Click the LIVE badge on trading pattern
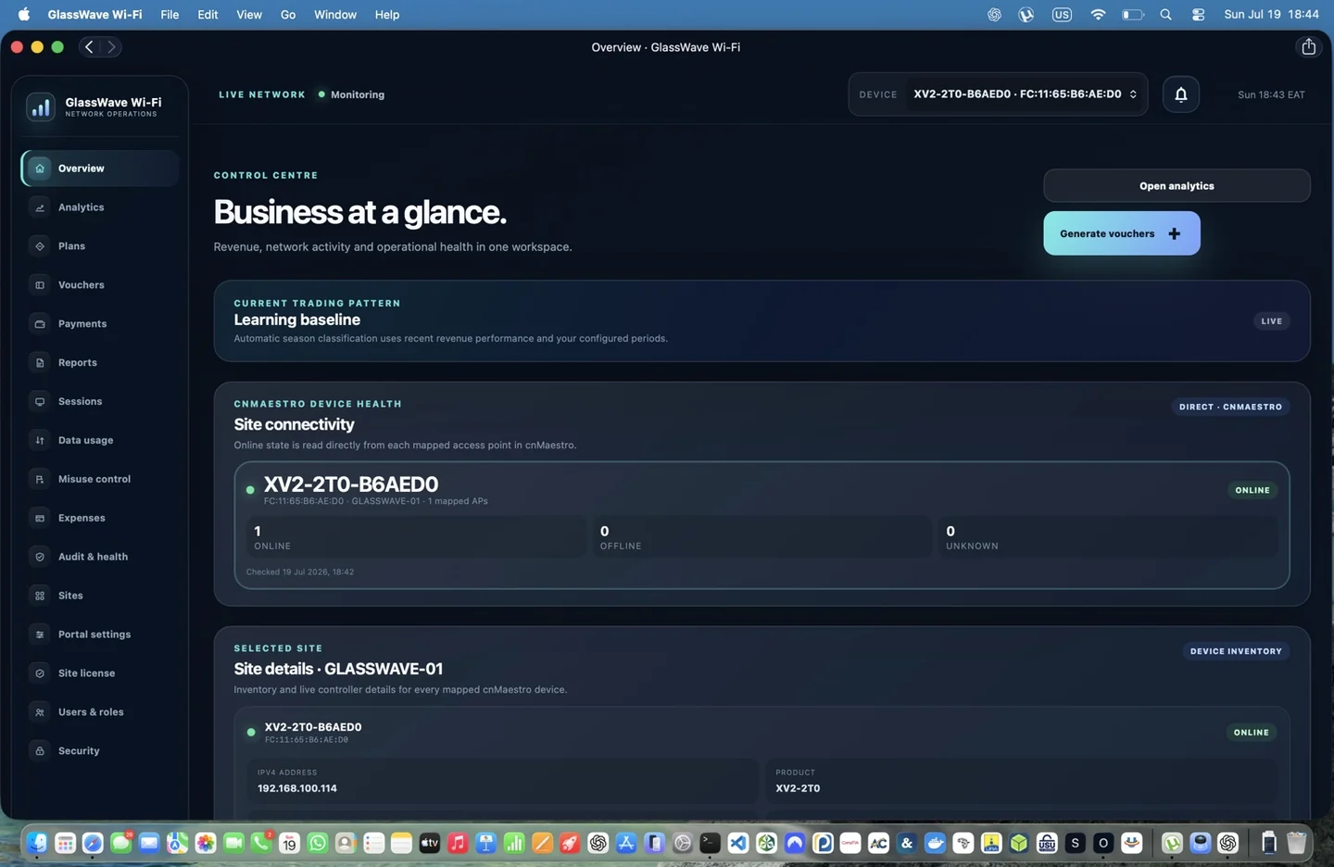The height and width of the screenshot is (867, 1334). click(x=1272, y=321)
